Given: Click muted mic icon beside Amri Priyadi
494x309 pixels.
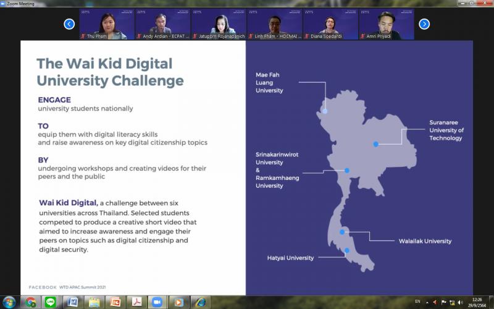Looking at the screenshot, I should [362, 36].
